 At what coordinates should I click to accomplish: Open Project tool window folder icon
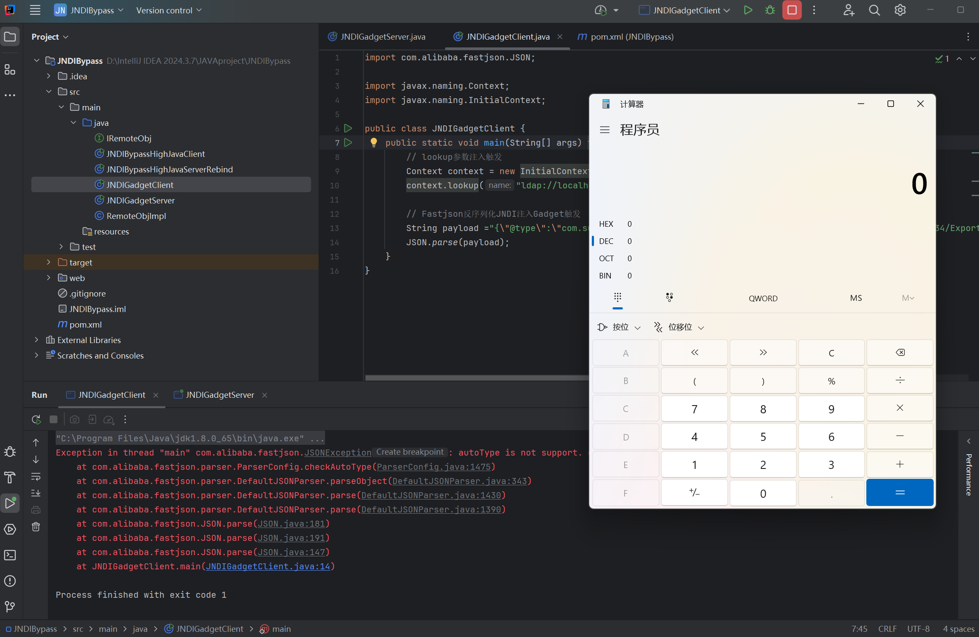click(10, 37)
